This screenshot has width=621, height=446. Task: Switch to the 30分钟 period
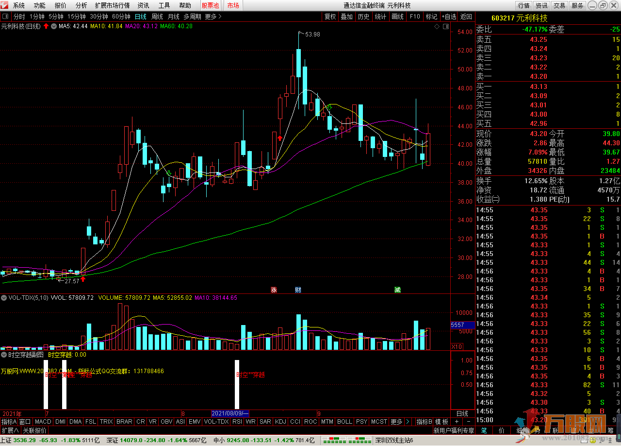pos(98,17)
